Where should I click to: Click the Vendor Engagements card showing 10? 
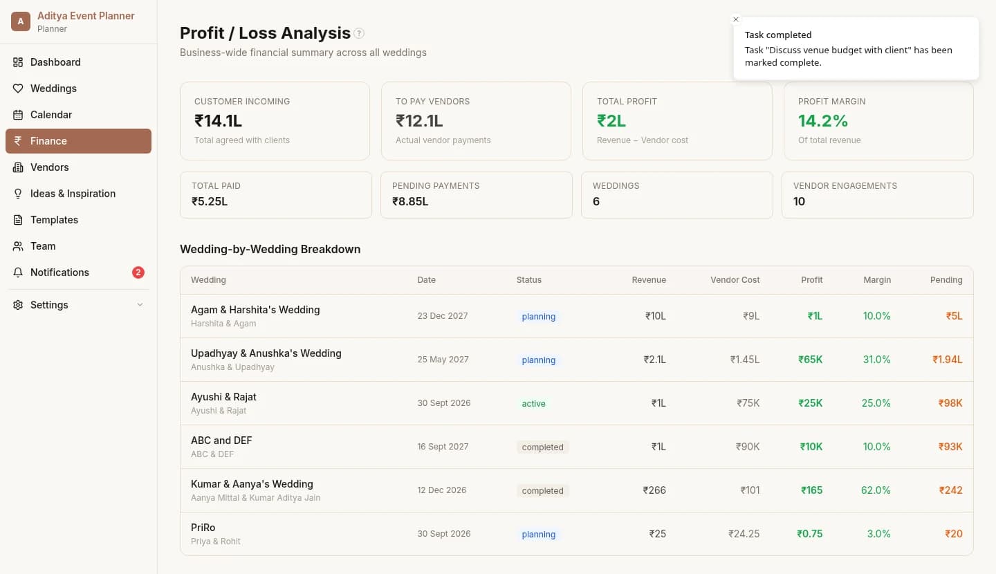(878, 195)
